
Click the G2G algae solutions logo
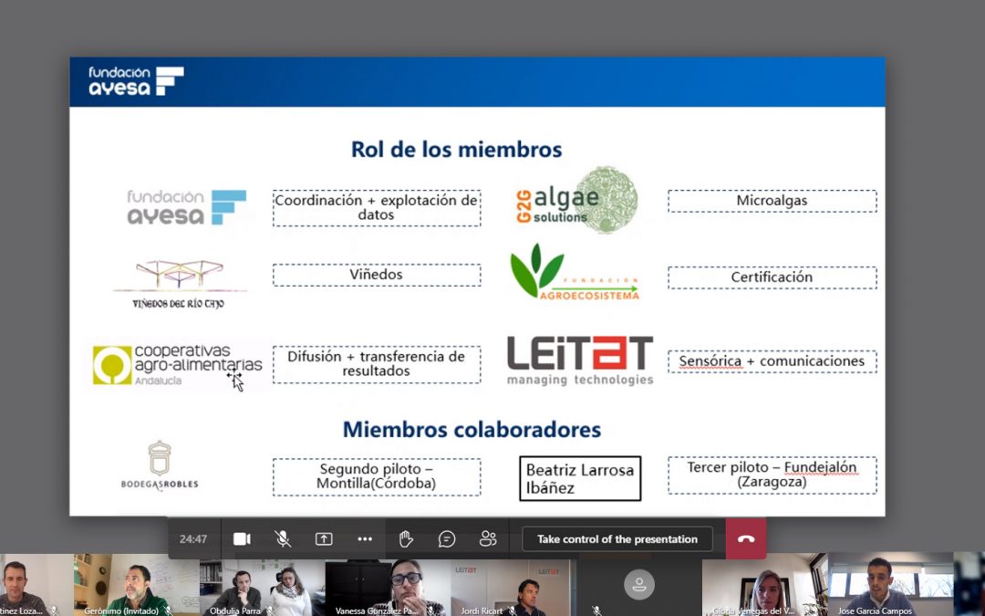pos(576,200)
